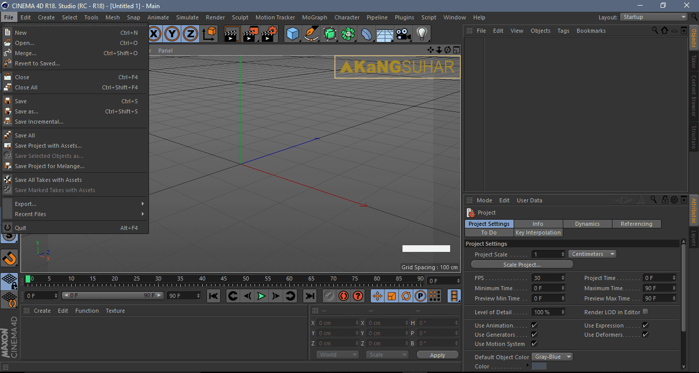Toggle Use Animation checkbox
Image resolution: width=699 pixels, height=373 pixels.
click(x=534, y=325)
